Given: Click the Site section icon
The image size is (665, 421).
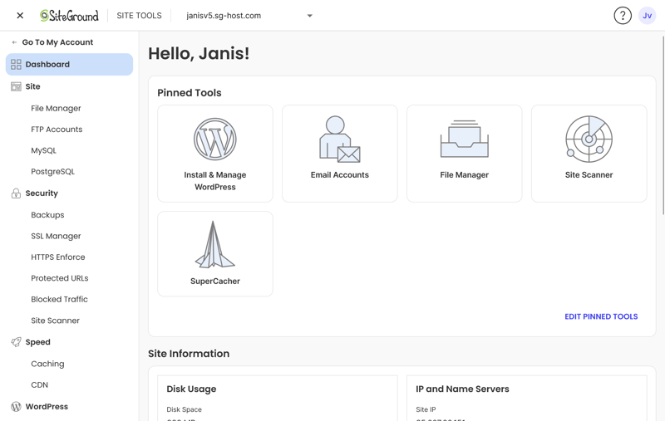Looking at the screenshot, I should (16, 86).
